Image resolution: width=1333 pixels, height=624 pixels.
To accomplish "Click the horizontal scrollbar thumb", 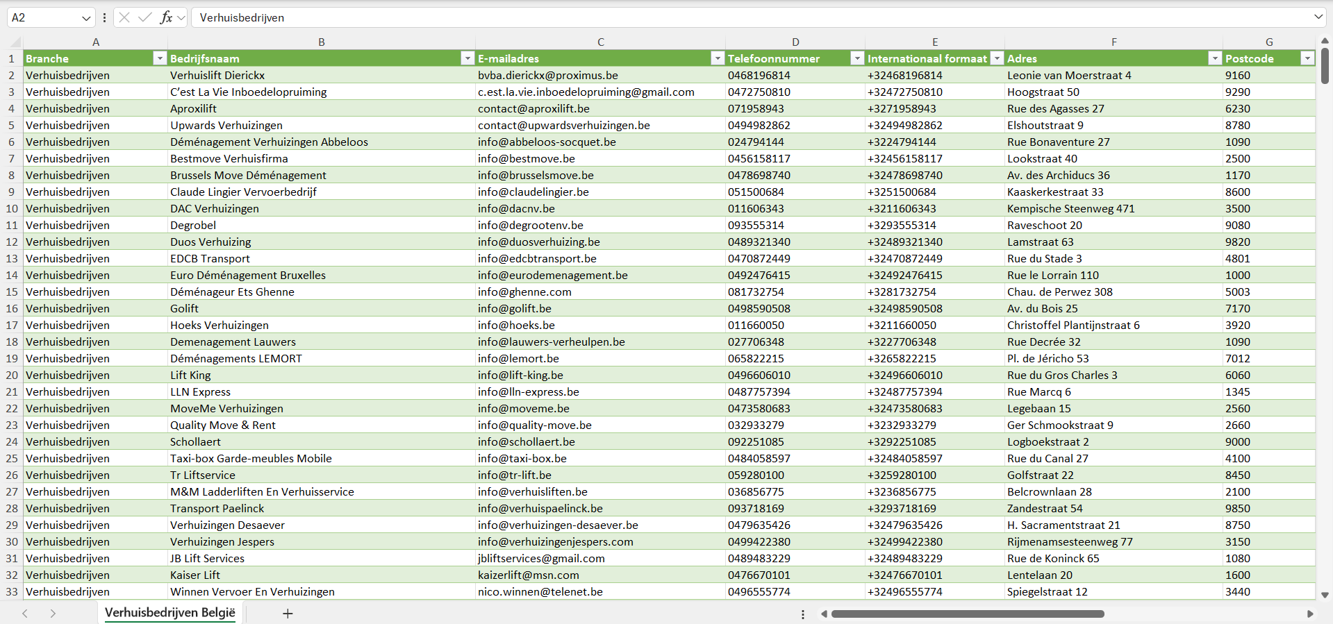I will (x=967, y=614).
